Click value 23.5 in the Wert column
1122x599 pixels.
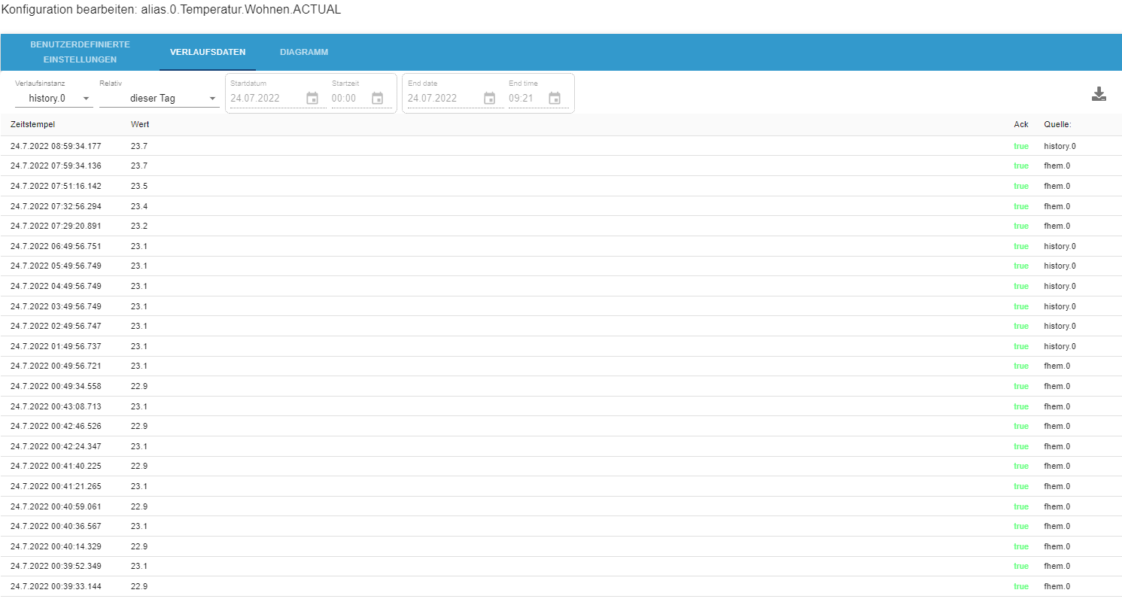click(x=138, y=186)
